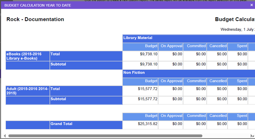Click 'Committed' header under Non Fiction
The width and height of the screenshot is (255, 139).
(195, 82)
